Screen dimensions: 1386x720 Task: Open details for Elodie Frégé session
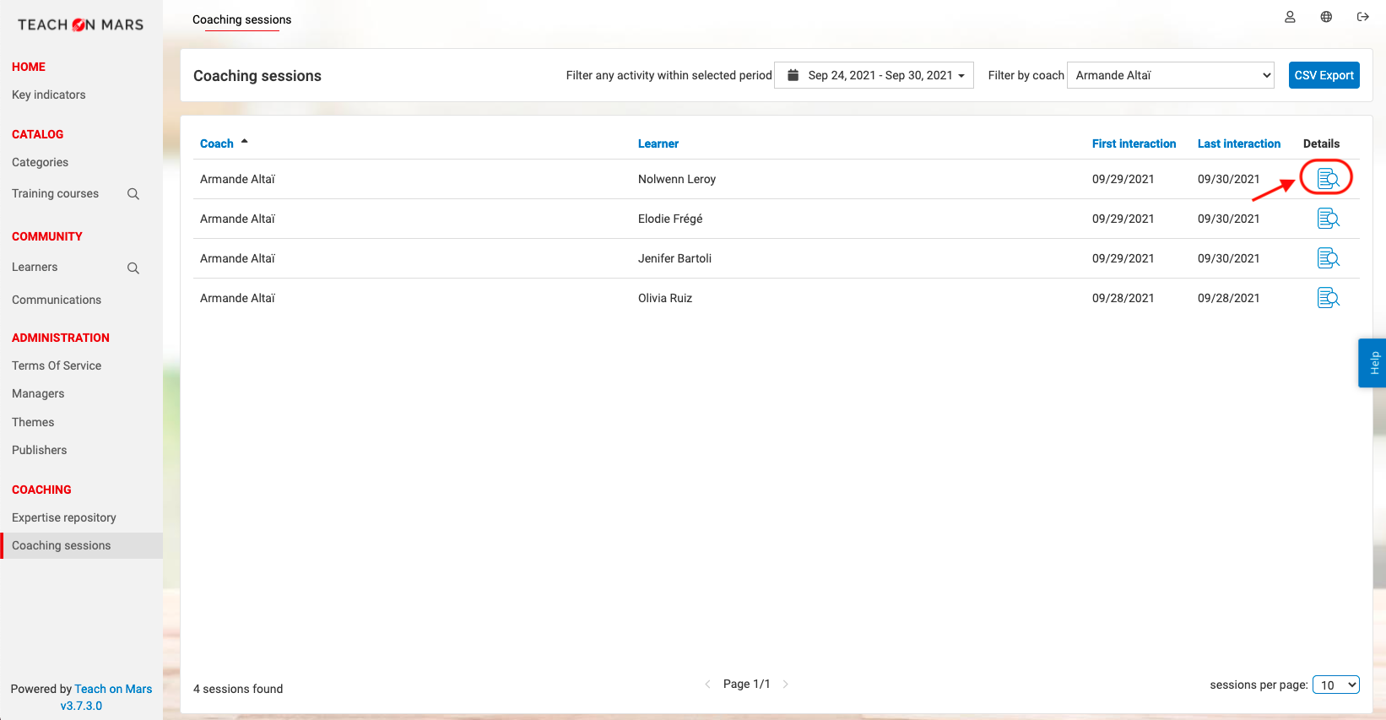pos(1328,219)
